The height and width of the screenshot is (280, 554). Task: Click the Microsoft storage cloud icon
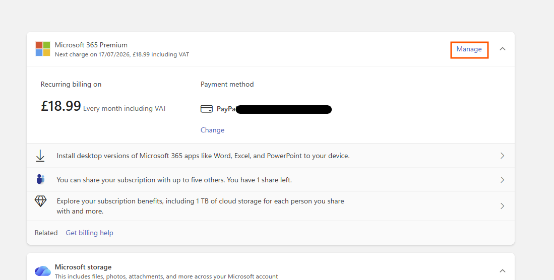tap(43, 271)
